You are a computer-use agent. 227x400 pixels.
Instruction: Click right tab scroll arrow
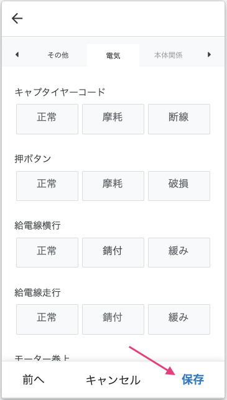click(209, 55)
